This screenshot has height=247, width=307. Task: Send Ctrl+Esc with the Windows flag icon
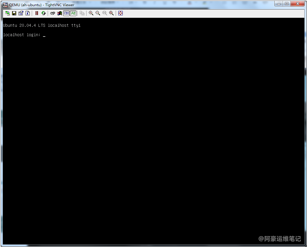click(59, 13)
